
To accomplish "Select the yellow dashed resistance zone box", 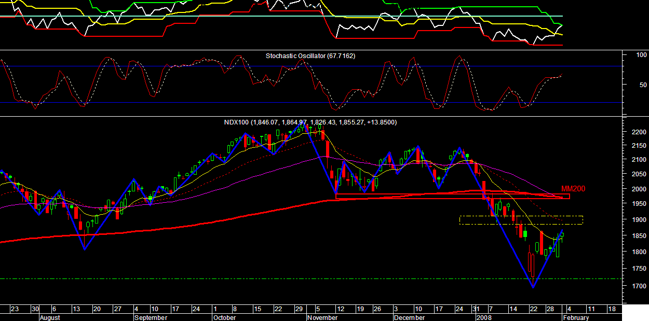I will point(521,220).
